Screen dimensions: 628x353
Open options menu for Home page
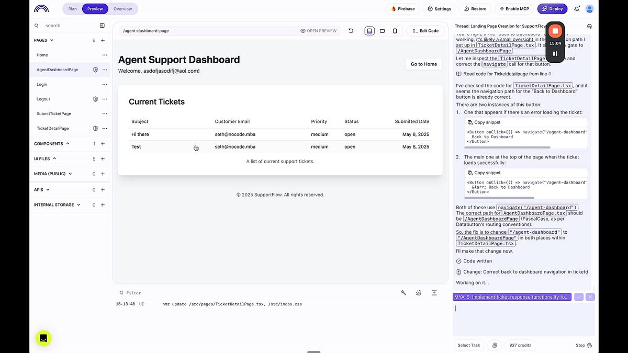point(105,55)
